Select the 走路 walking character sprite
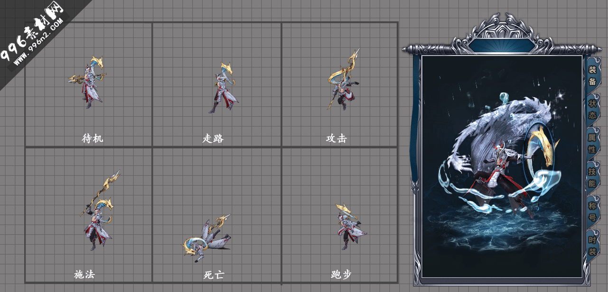The width and height of the screenshot is (608, 292). [223, 88]
